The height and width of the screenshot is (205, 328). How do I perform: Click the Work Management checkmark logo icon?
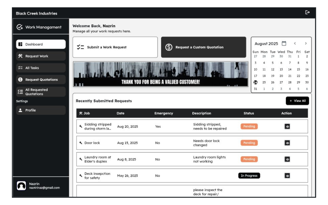[x=20, y=27]
